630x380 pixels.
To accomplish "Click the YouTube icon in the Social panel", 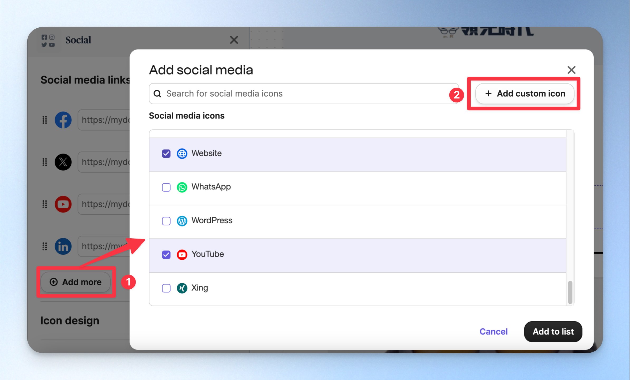I will click(x=63, y=204).
